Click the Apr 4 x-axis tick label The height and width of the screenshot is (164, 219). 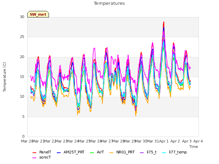tap(198, 141)
